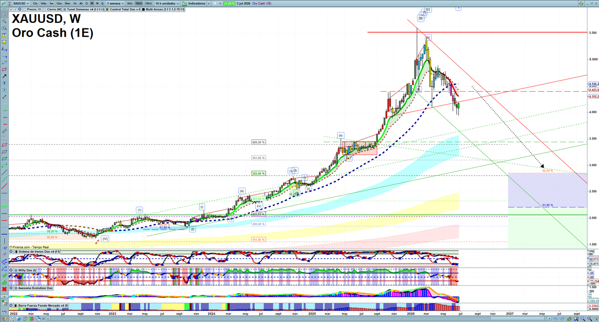This screenshot has height=322, width=599.
Task: Select the black arrow drawing tool
Action: pyautogui.click(x=4, y=76)
